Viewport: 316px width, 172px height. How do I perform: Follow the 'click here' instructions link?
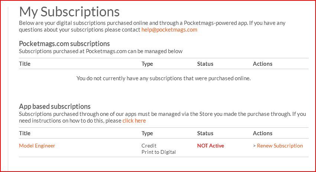(134, 121)
